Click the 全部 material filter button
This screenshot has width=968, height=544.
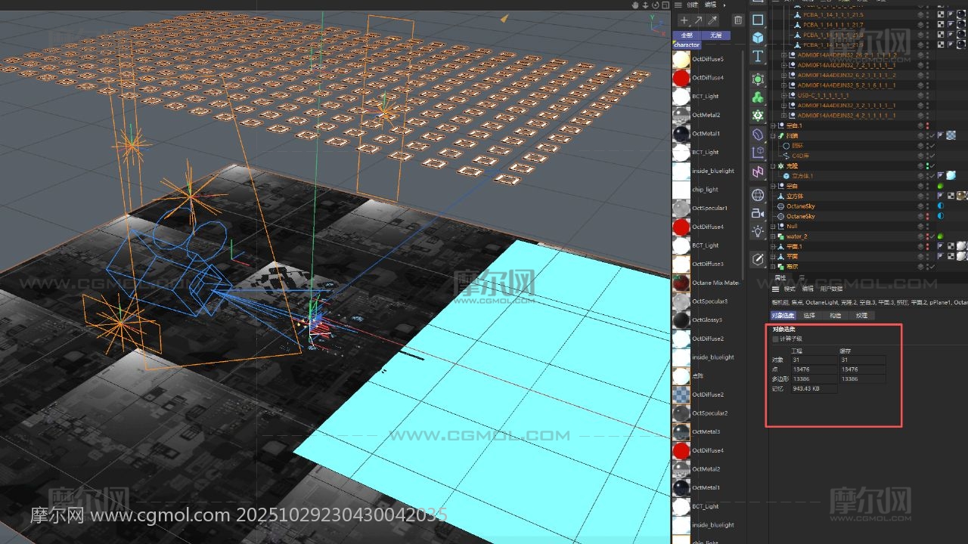[x=687, y=35]
